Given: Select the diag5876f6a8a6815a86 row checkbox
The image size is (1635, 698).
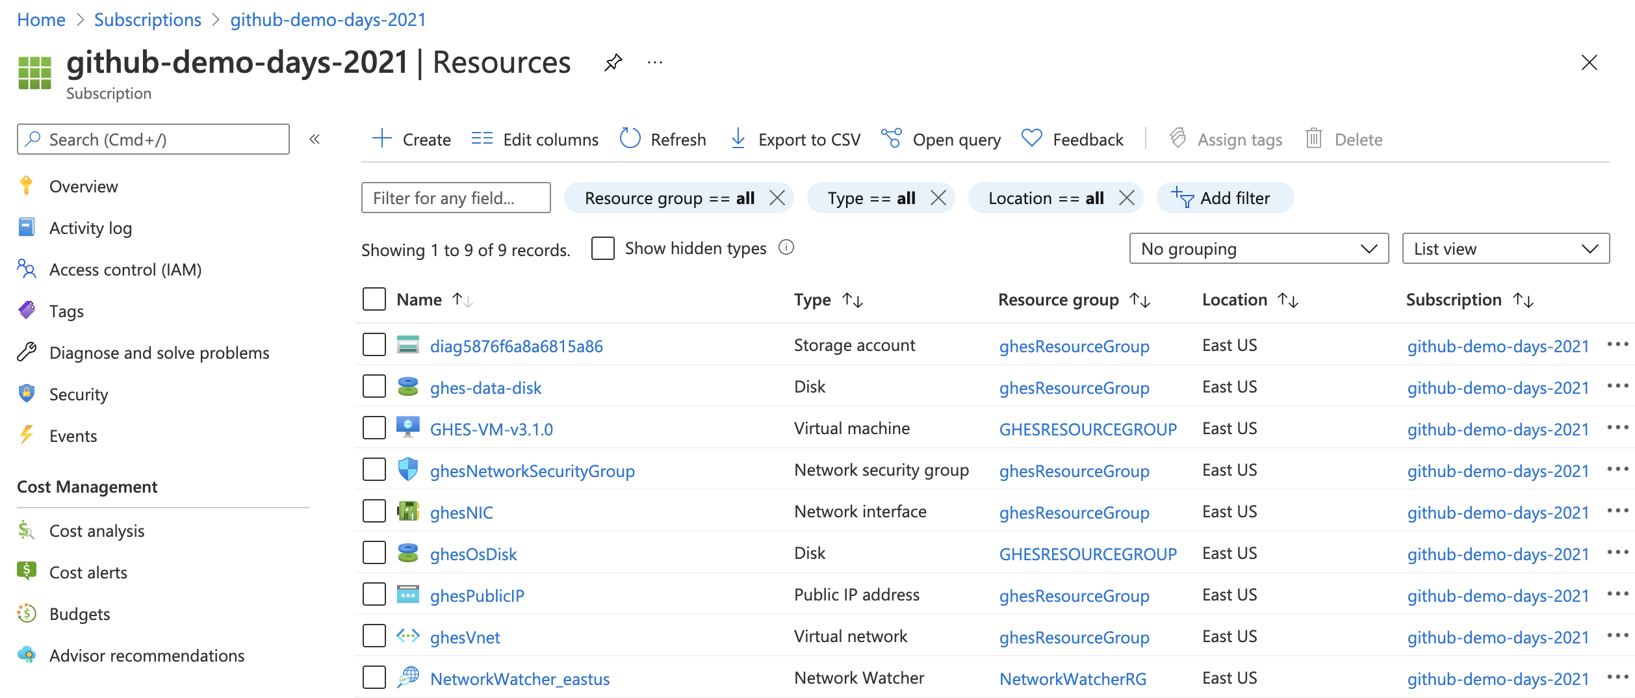Looking at the screenshot, I should [374, 344].
